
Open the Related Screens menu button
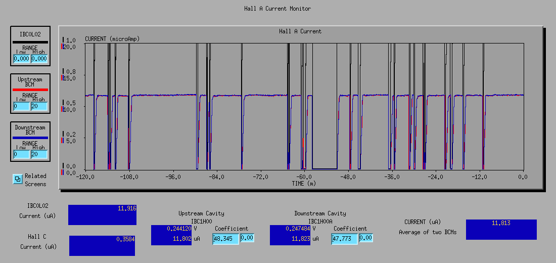18,179
